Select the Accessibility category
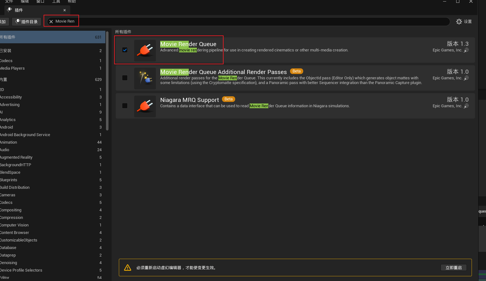 (53, 97)
